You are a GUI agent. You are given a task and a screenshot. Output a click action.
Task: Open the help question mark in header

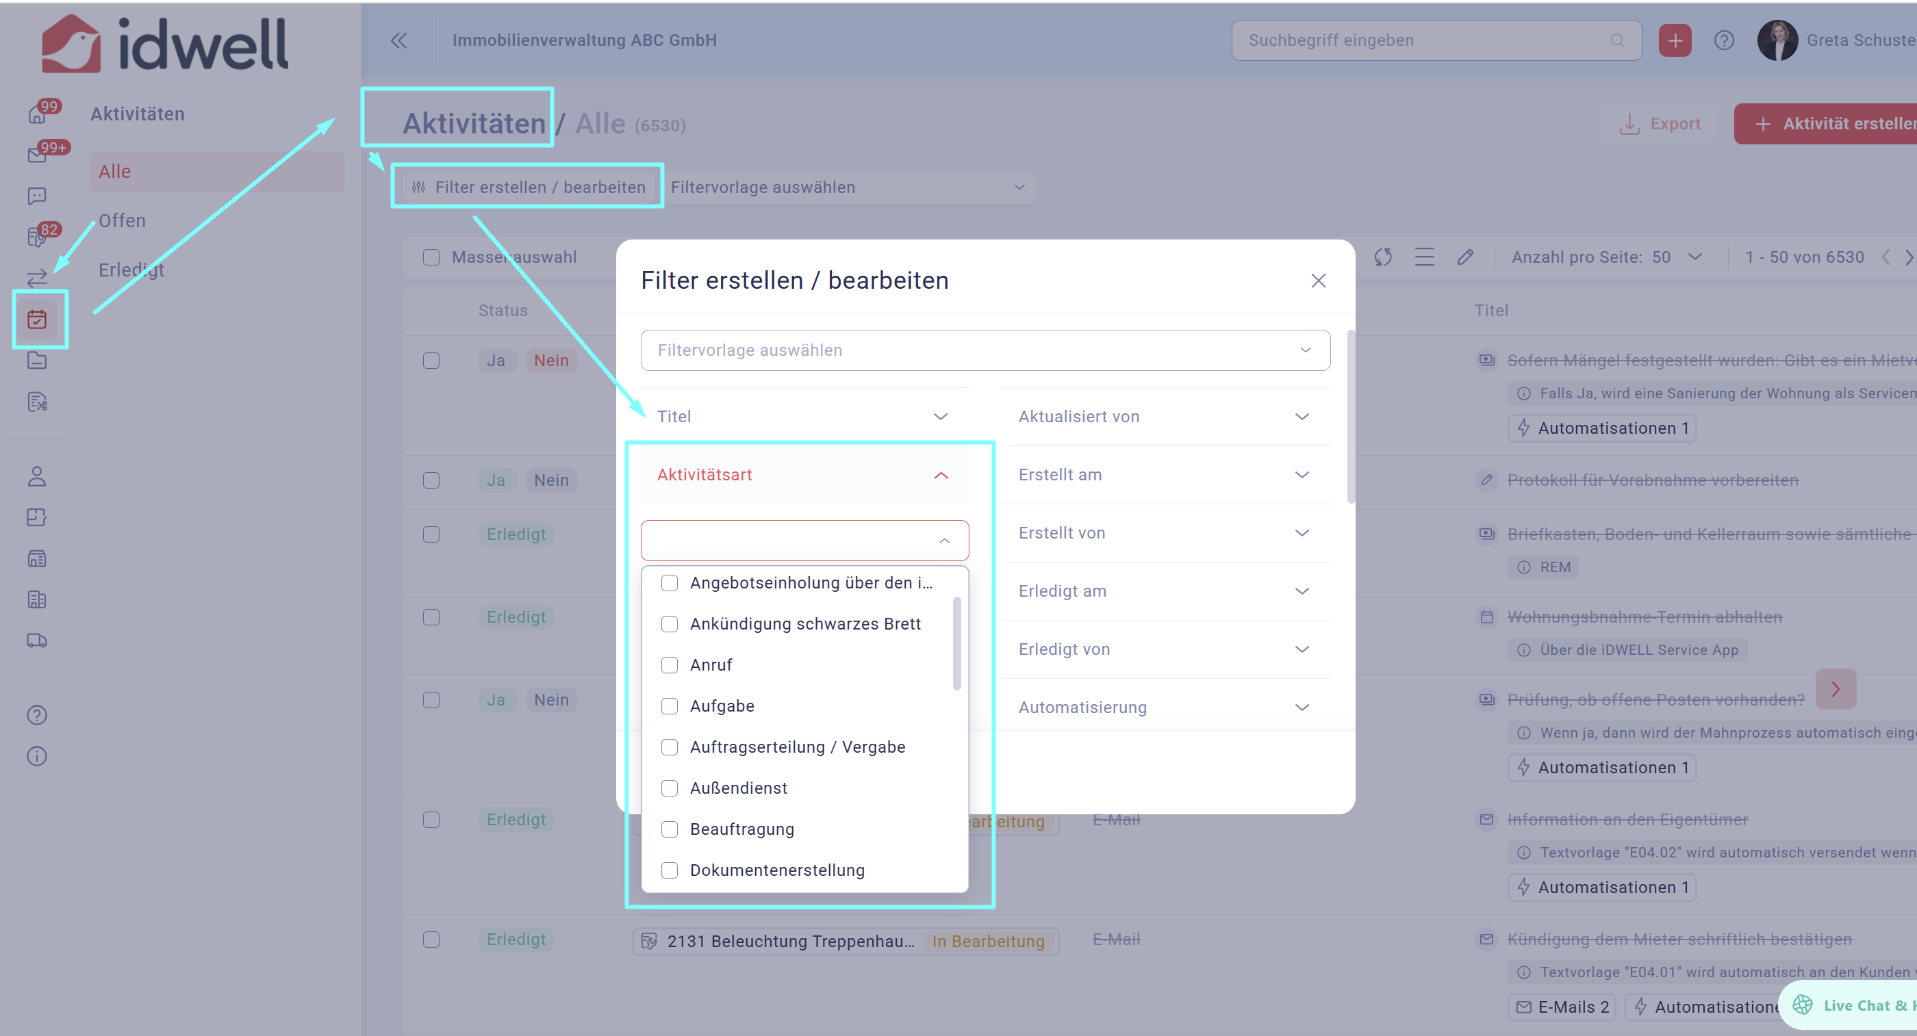click(1723, 40)
